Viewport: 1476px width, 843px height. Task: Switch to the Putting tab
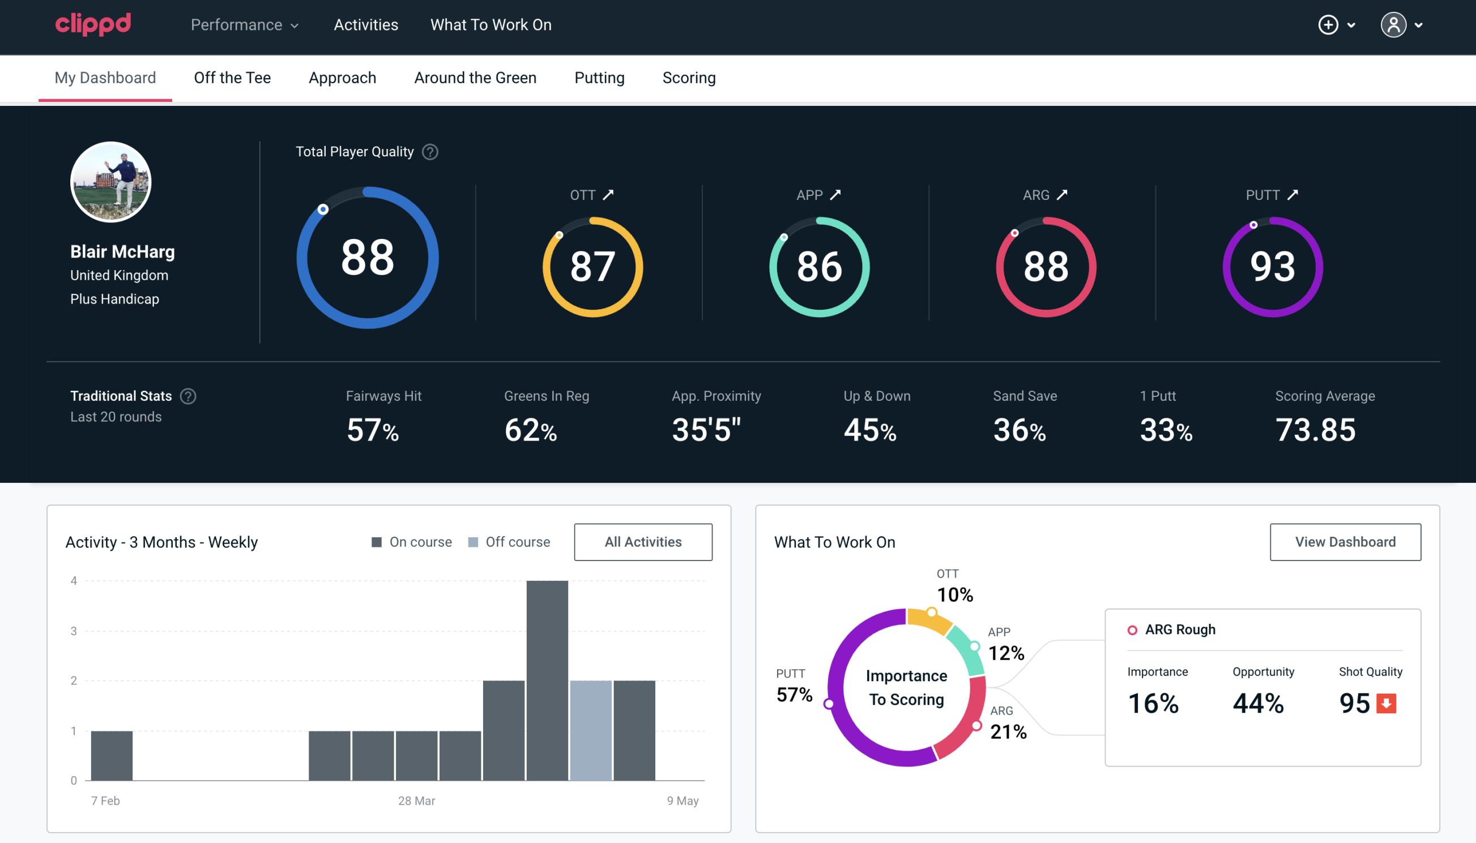pos(599,77)
